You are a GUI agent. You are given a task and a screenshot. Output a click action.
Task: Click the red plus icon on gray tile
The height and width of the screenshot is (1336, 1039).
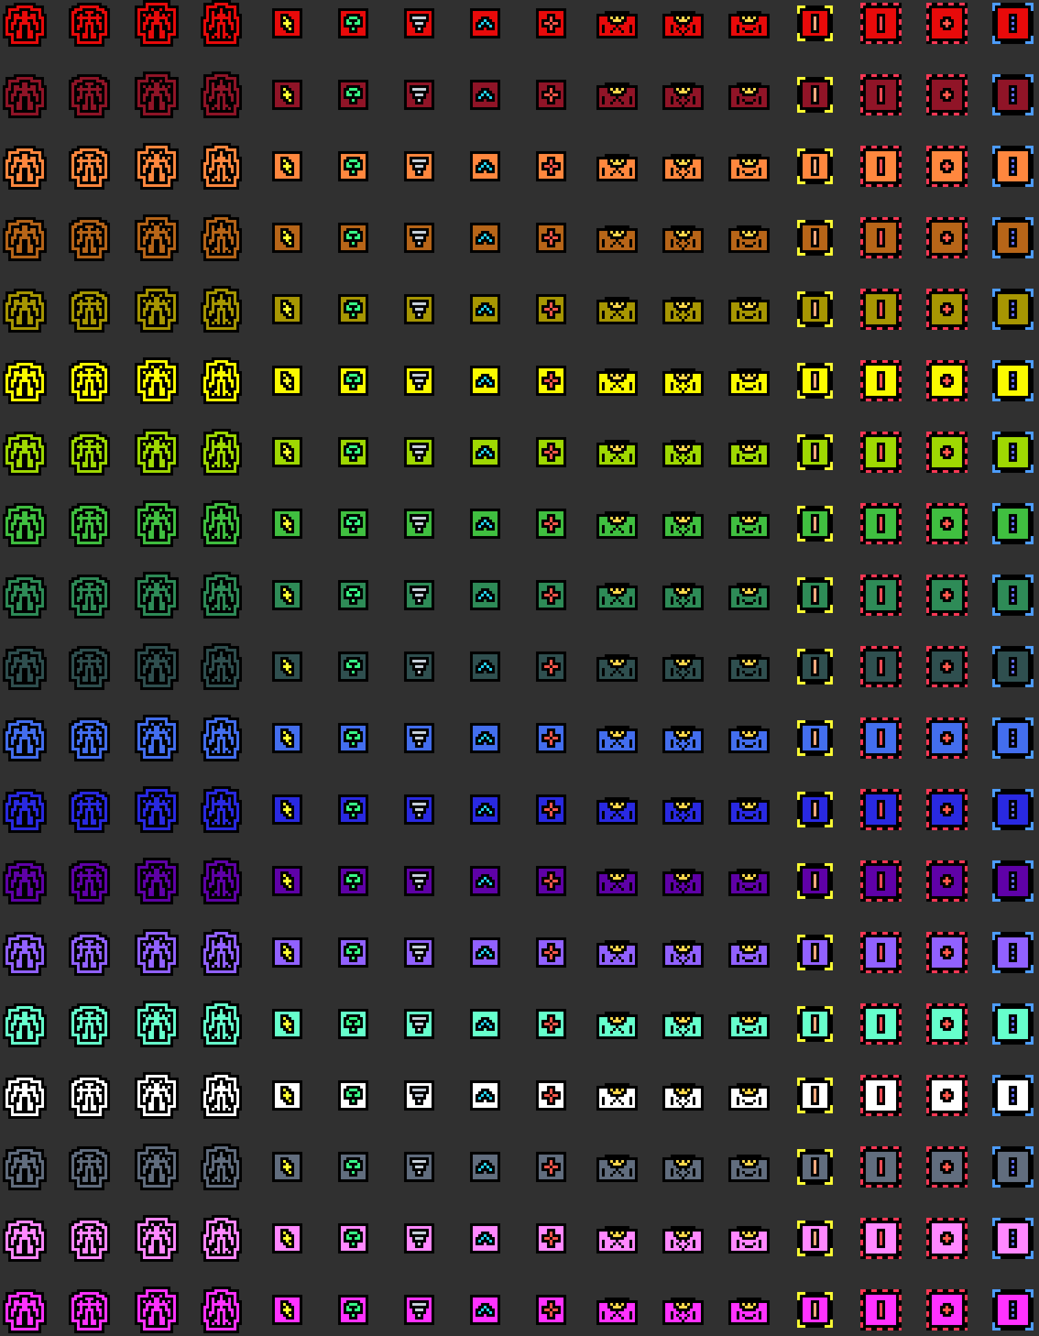551,1168
